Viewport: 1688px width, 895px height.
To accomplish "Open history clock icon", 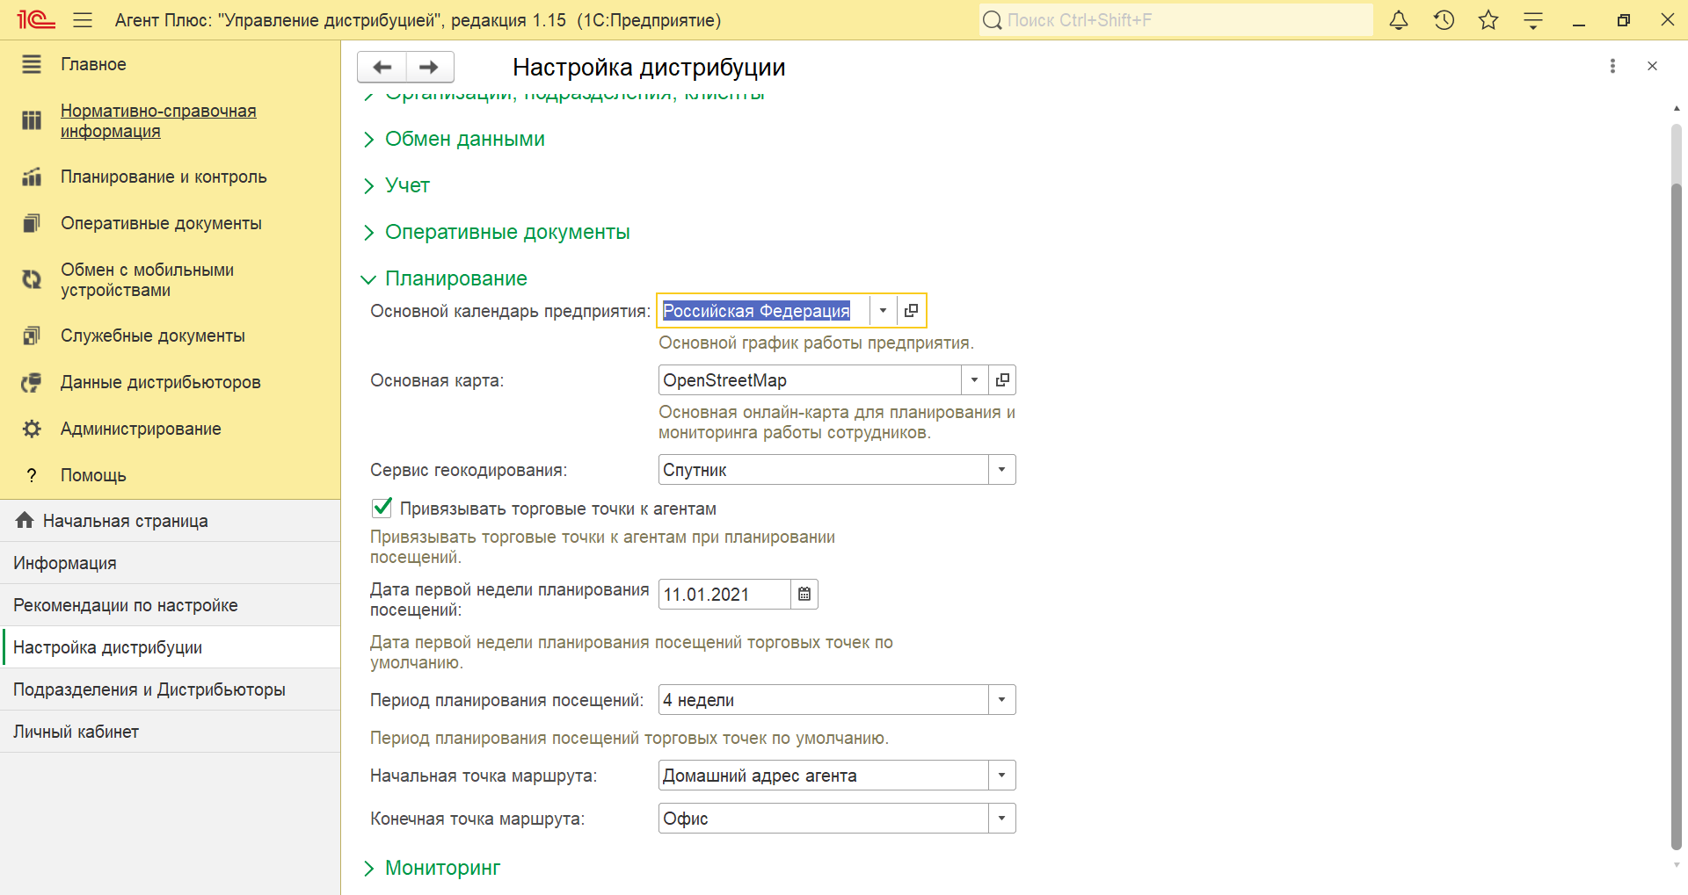I will click(1444, 19).
